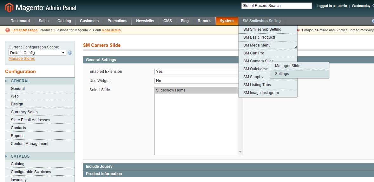The width and height of the screenshot is (374, 182).
Task: Open the Reports top menu
Action: [204, 21]
